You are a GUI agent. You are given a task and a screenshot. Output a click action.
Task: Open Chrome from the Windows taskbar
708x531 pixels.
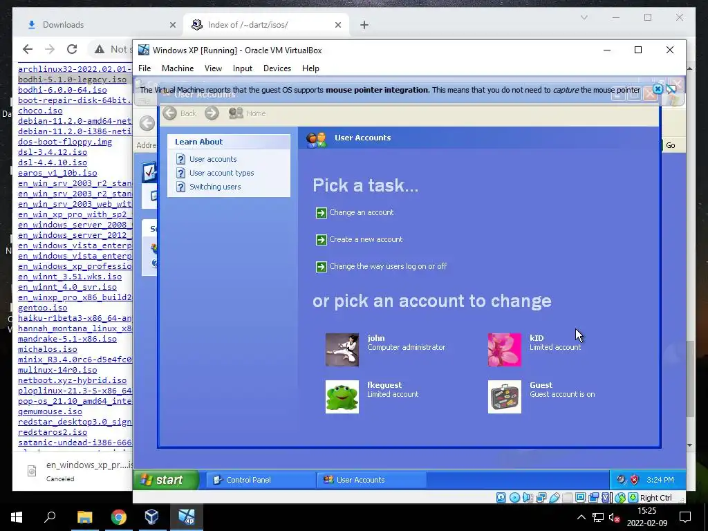(119, 517)
